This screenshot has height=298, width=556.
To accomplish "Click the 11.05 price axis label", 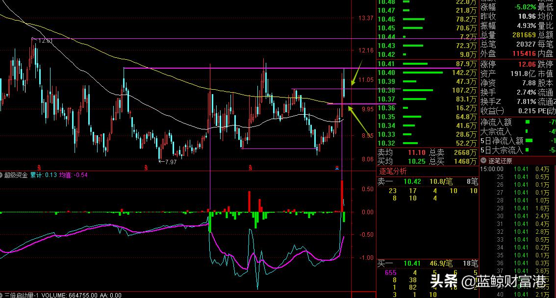I will click(x=366, y=80).
